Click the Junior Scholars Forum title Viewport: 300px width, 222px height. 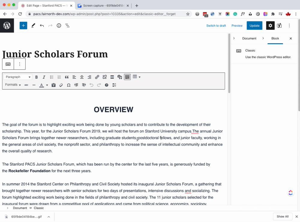(55, 54)
